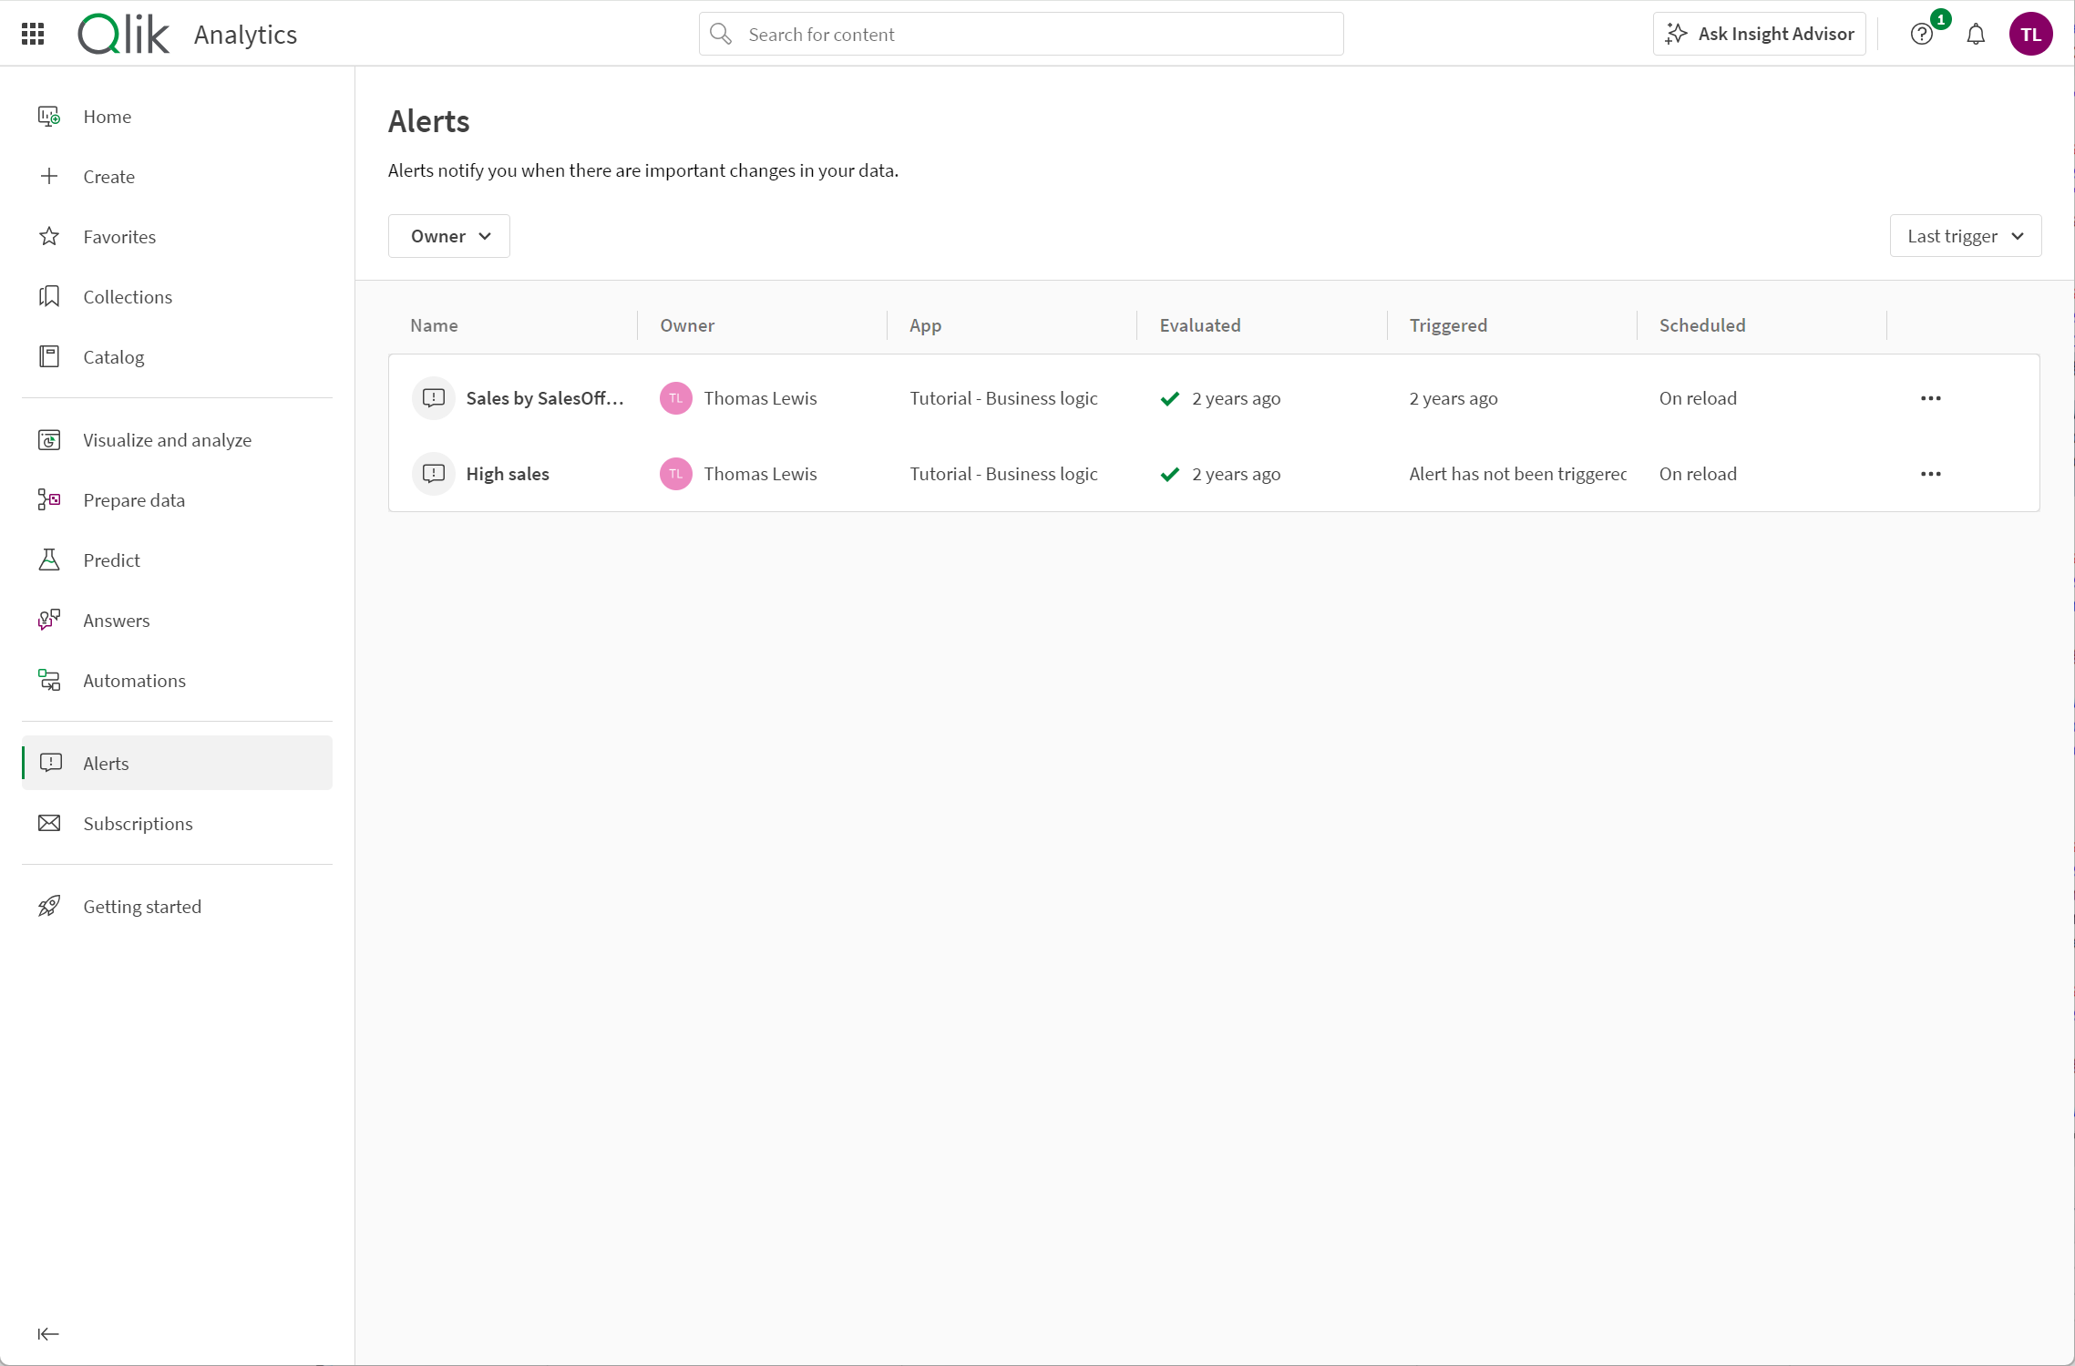Expand the Owner filter dropdown
2075x1366 pixels.
point(450,235)
